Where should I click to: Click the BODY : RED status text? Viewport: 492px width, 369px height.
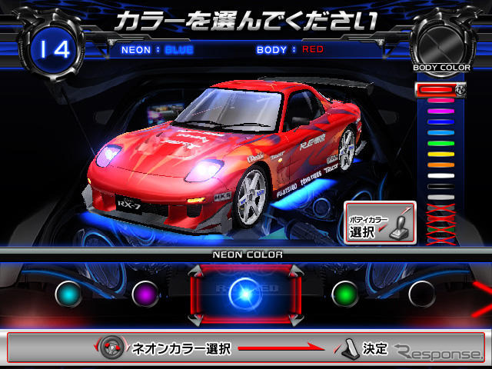pos(290,49)
